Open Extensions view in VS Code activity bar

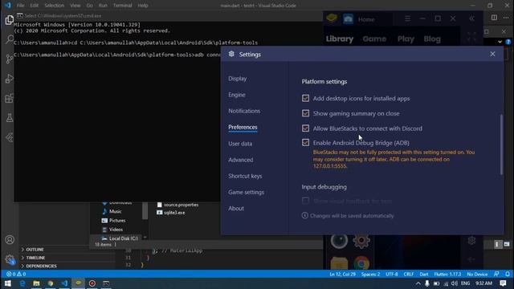click(9, 98)
